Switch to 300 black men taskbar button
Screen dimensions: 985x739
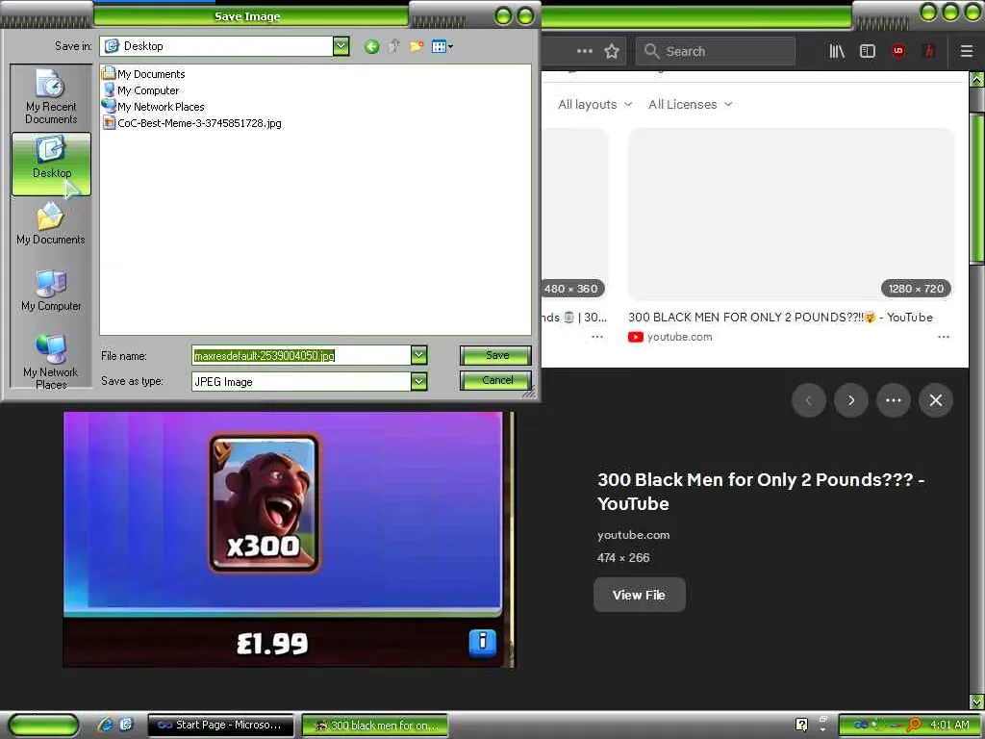pyautogui.click(x=374, y=725)
